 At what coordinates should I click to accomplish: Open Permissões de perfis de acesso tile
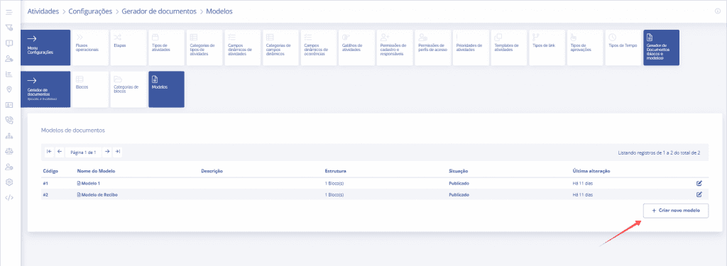click(x=432, y=48)
